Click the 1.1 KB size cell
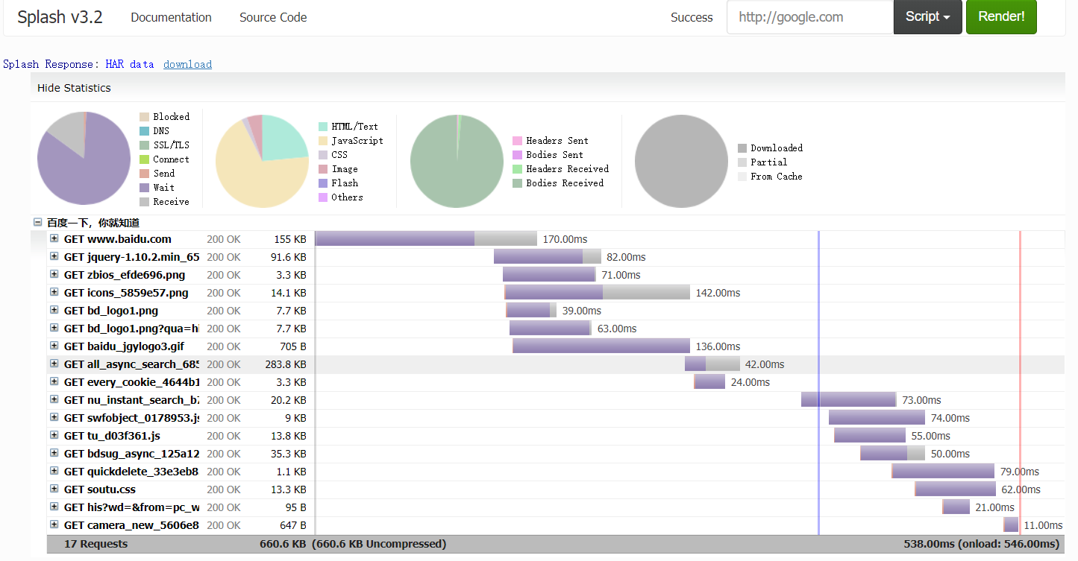 coord(292,472)
